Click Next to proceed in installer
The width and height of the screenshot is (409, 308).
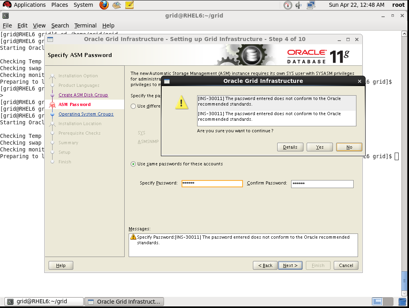tap(290, 265)
